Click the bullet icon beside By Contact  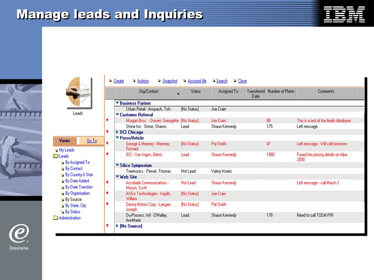[62, 169]
